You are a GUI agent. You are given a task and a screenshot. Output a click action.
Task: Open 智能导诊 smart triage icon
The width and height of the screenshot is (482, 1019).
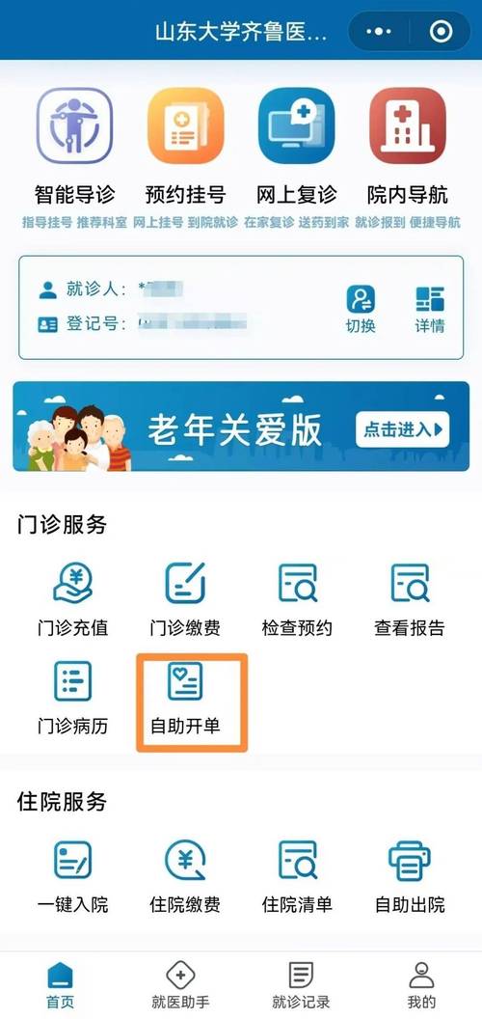coord(74,125)
